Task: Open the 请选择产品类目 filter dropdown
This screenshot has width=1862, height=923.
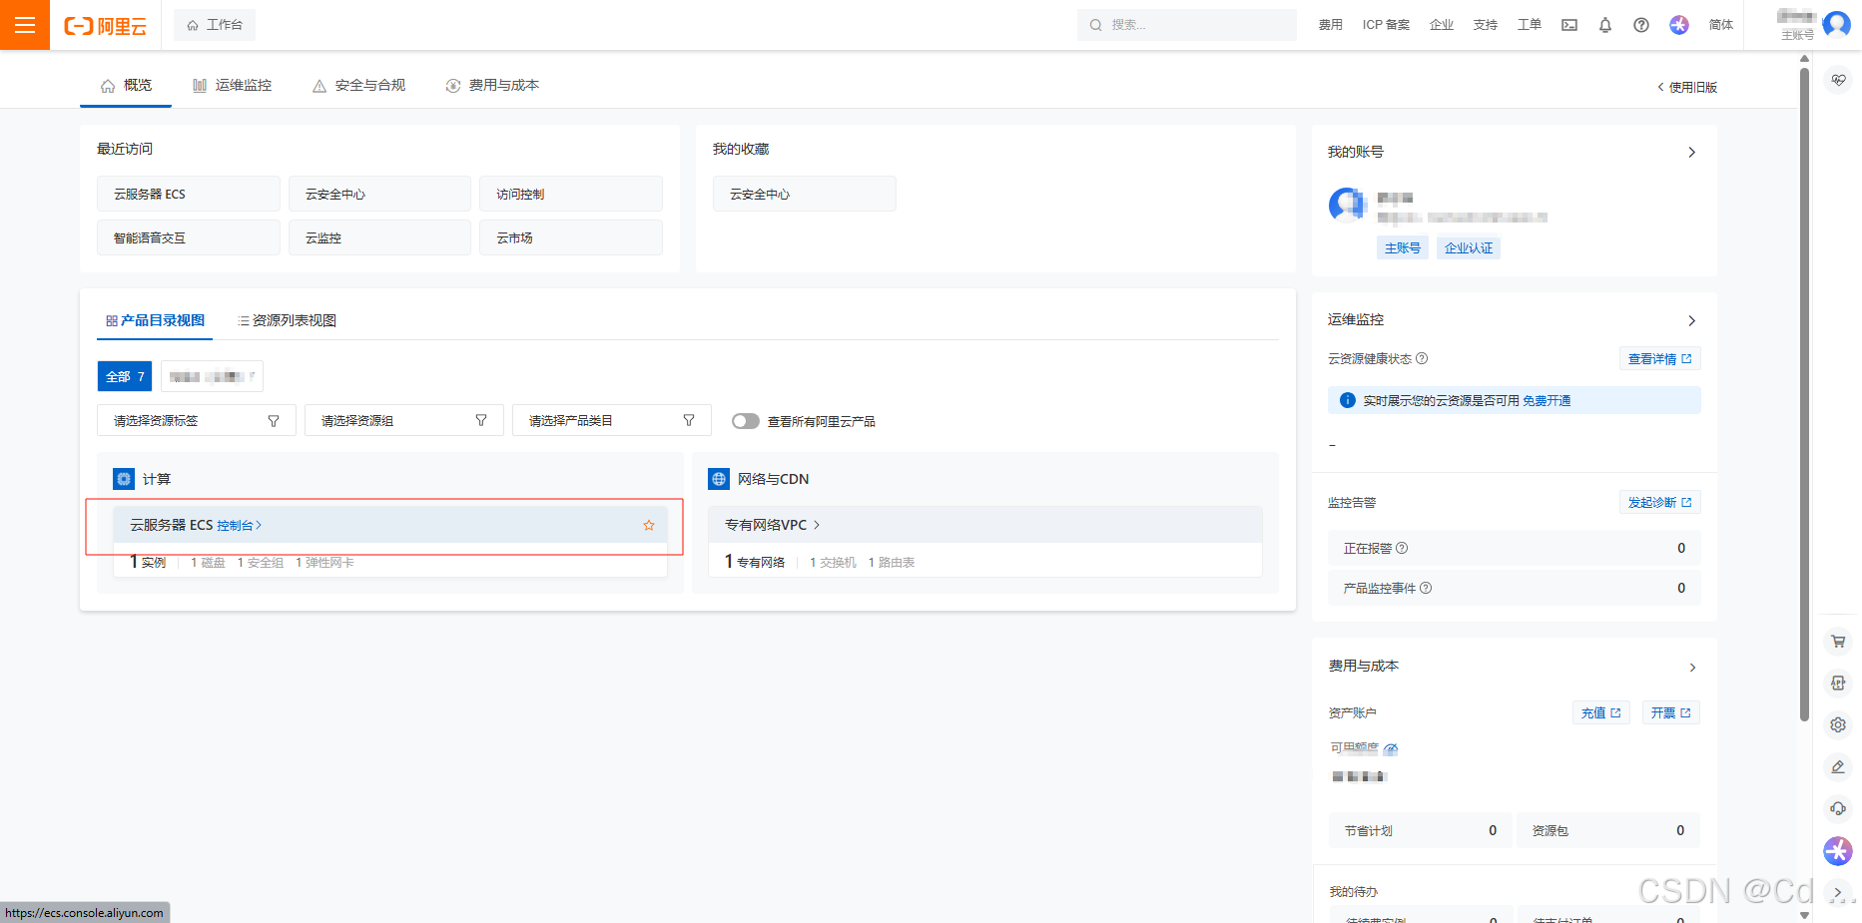Action: (612, 420)
